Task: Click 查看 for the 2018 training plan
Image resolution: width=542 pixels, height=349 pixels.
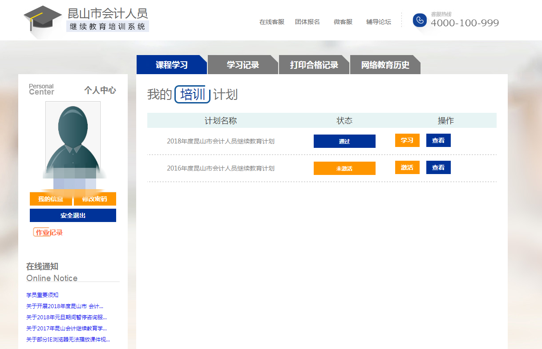Action: (438, 140)
